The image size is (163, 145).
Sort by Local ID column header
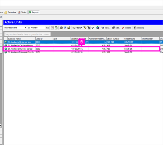coord(44,39)
